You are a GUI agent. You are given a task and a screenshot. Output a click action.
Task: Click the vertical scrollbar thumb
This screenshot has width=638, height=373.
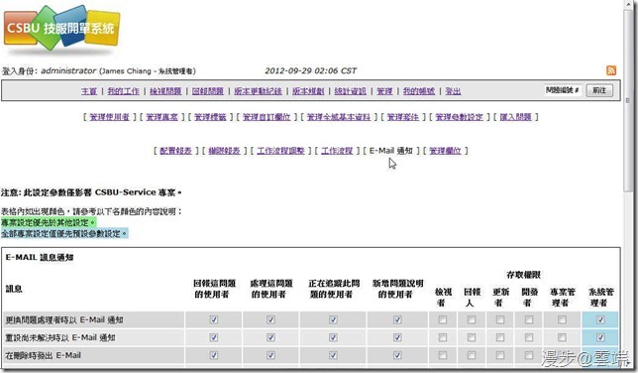629,100
